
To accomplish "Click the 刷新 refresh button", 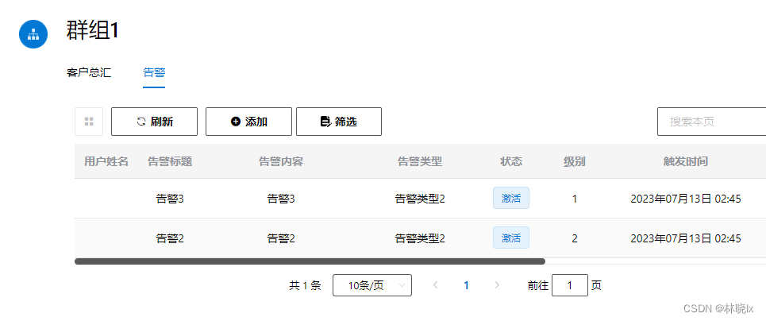I will (x=155, y=122).
